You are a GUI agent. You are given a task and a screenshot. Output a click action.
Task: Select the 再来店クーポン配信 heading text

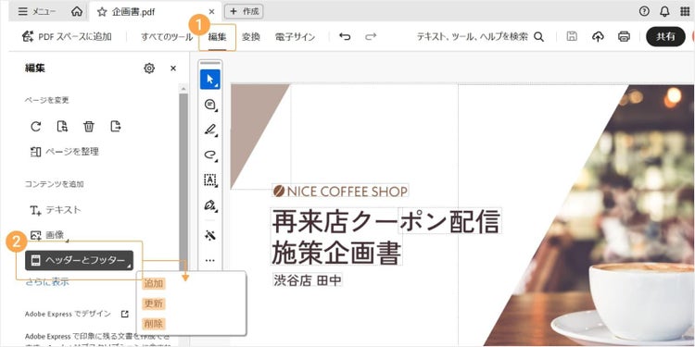pos(385,221)
